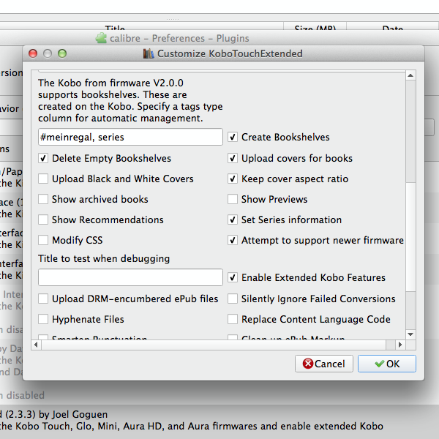
Task: Uncheck Set Series information
Action: 233,219
